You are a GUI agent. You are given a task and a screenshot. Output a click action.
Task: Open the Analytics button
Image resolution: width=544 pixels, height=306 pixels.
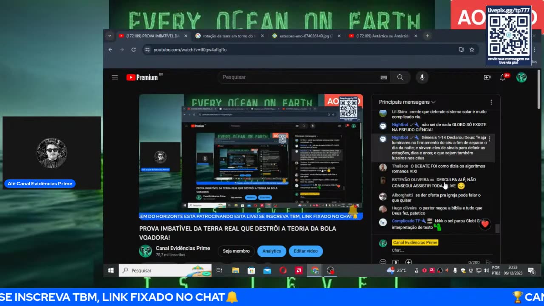272,251
